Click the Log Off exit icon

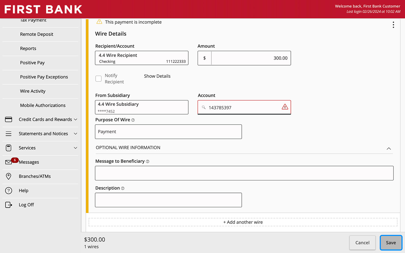click(x=9, y=205)
